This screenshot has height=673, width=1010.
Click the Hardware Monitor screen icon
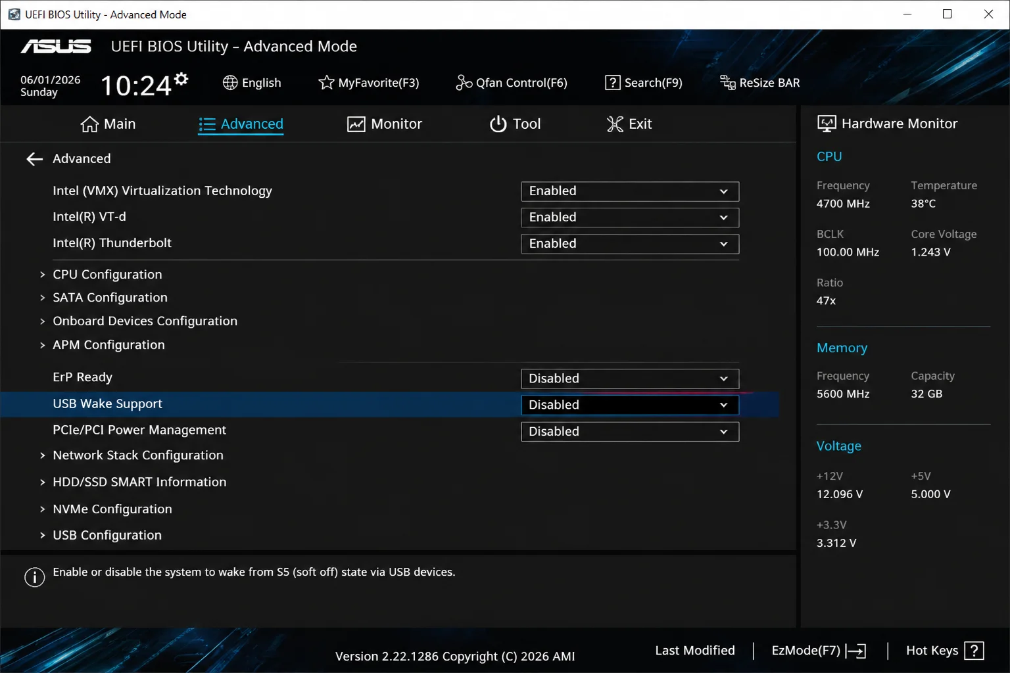point(827,124)
